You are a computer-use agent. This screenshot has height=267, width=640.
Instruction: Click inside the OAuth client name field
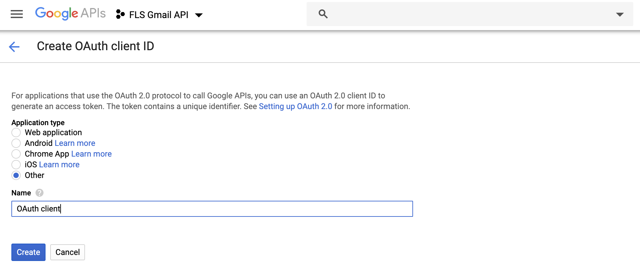[134, 208]
